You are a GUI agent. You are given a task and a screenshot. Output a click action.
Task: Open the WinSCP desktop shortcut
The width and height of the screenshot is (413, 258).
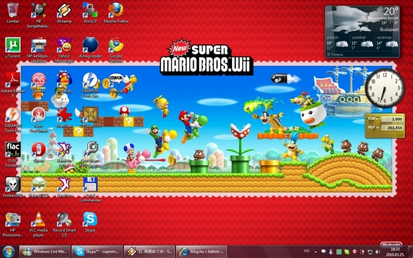point(90,12)
